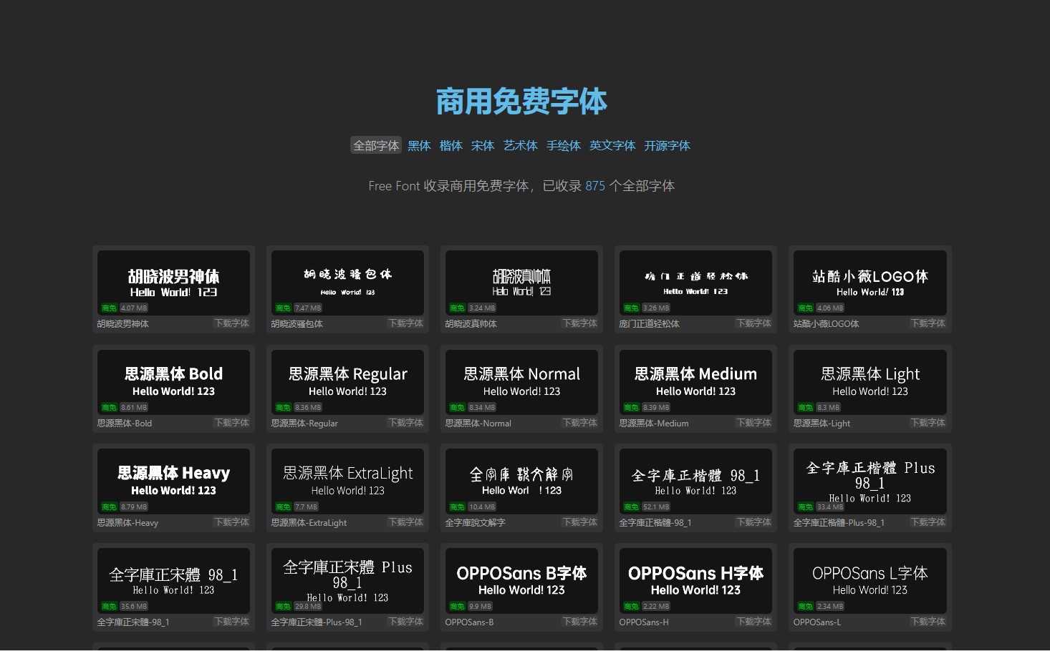Screen dimensions: 1050x651
Task: Click the 商免 badge on OPPOSans-H card
Action: [631, 607]
